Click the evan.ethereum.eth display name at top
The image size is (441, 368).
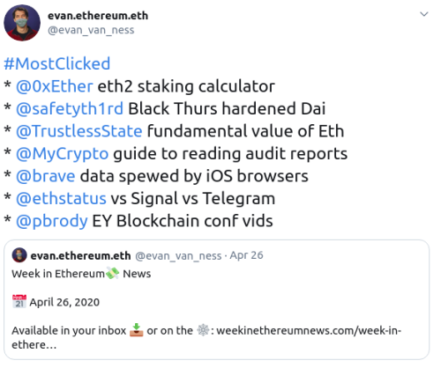[x=98, y=16]
